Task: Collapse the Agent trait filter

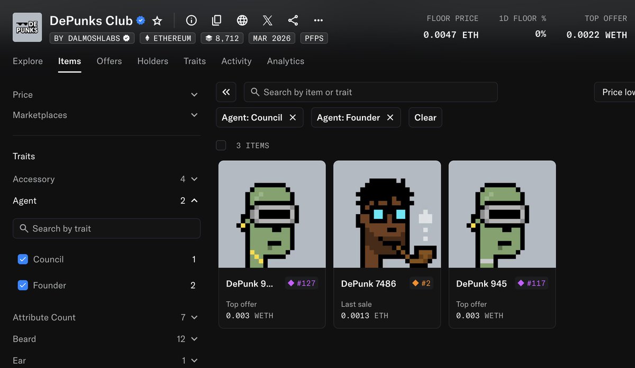Action: pyautogui.click(x=106, y=201)
